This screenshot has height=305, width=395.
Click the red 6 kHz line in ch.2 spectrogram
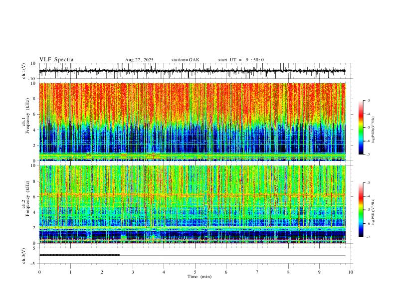point(192,195)
